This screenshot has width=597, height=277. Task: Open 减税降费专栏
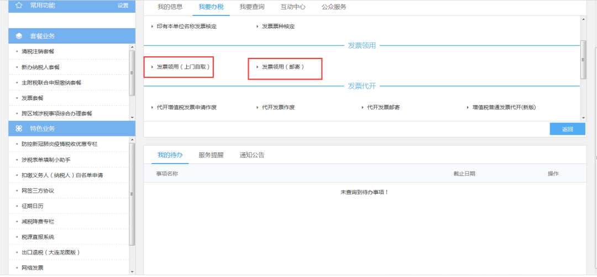coord(38,221)
